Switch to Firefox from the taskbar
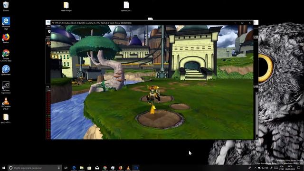 pos(120,168)
